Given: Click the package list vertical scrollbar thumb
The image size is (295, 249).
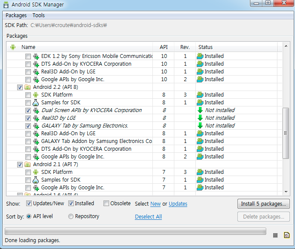Looking at the screenshot, I should 286,133.
